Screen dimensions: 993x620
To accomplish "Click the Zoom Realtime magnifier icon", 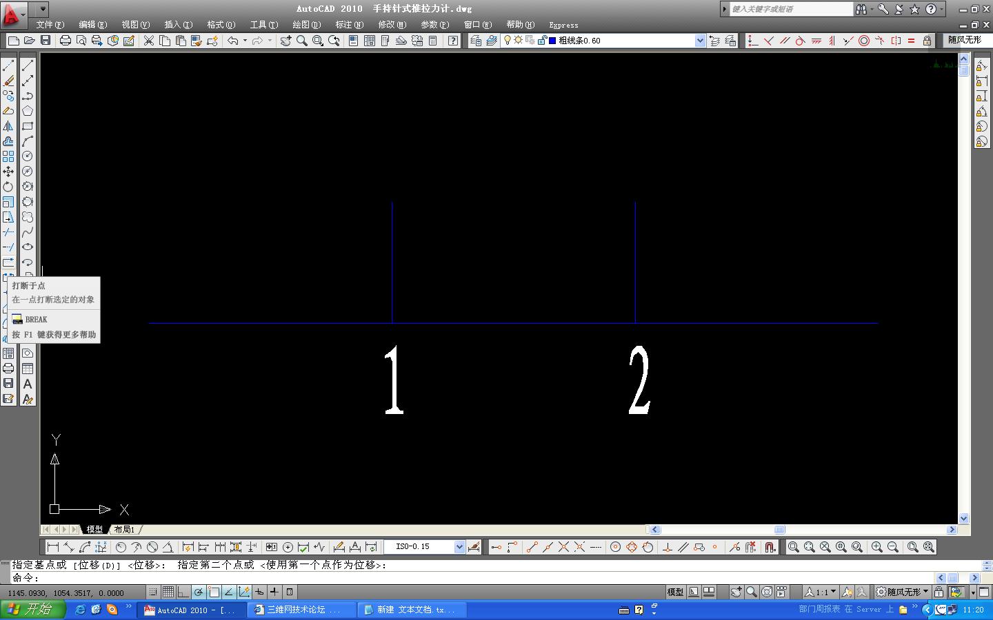I will tap(301, 41).
